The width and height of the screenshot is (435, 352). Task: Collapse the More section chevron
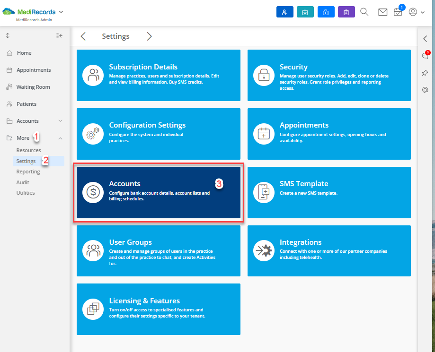(60, 138)
